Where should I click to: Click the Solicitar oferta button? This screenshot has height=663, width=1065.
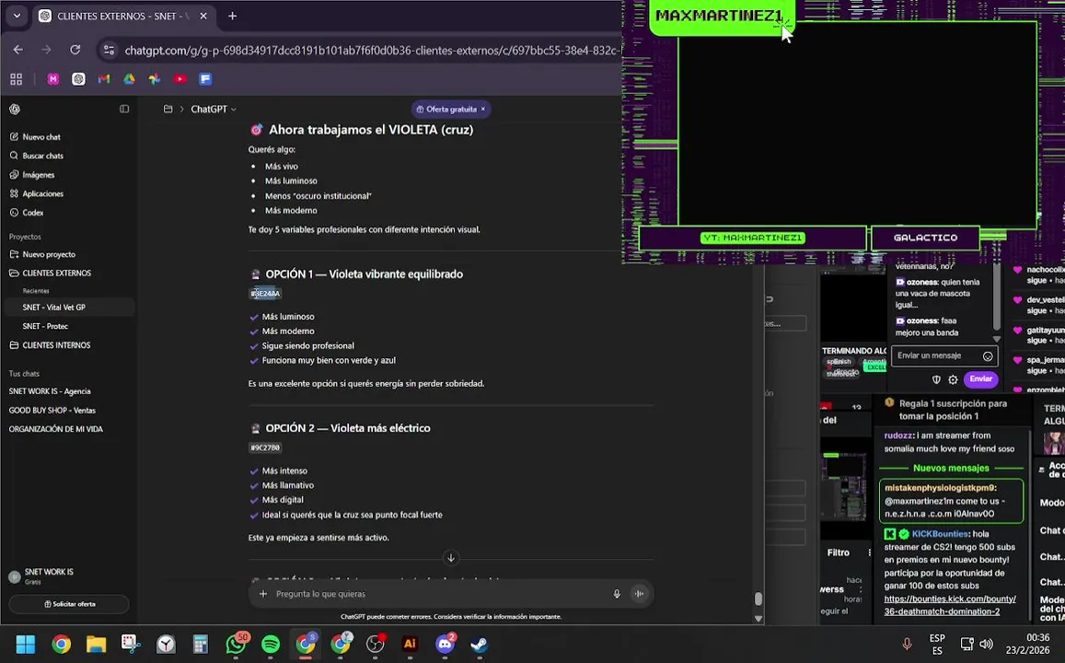click(x=69, y=604)
